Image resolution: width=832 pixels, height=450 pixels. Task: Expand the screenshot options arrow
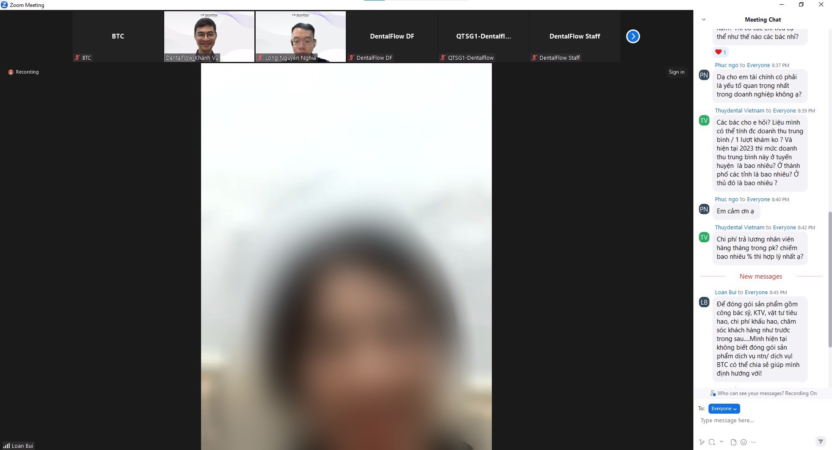click(721, 441)
